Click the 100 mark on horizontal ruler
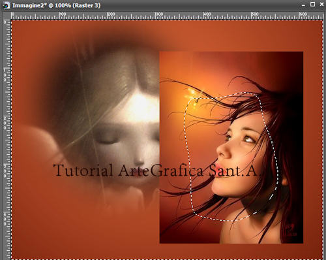326x260 pixels. click(x=63, y=14)
